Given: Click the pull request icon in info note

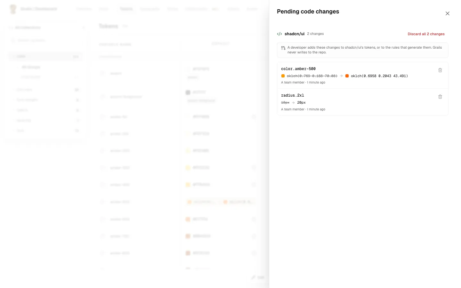Looking at the screenshot, I should (283, 48).
